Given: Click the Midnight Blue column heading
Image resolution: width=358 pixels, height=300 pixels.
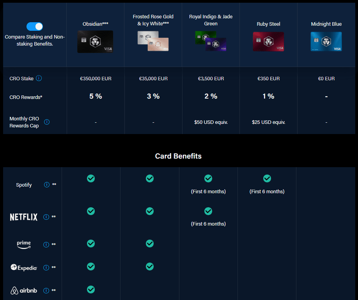Looking at the screenshot, I should [326, 24].
